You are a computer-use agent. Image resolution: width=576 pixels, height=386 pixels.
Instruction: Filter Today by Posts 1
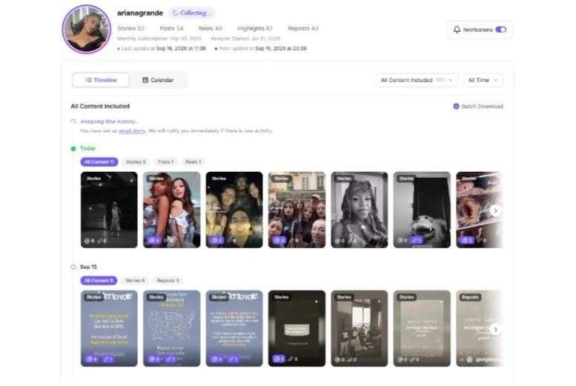click(165, 162)
